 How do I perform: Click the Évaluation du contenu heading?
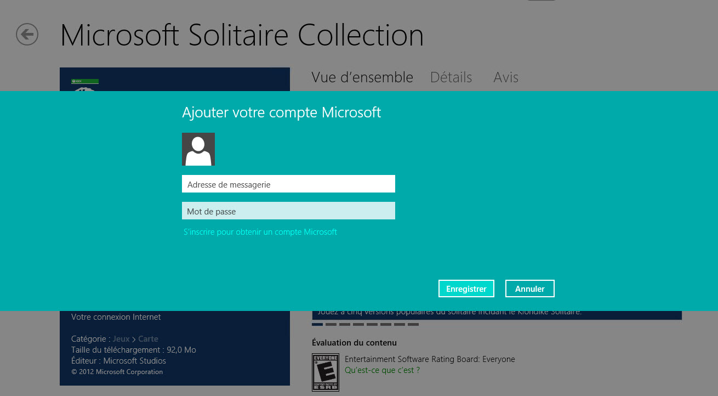pyautogui.click(x=354, y=343)
